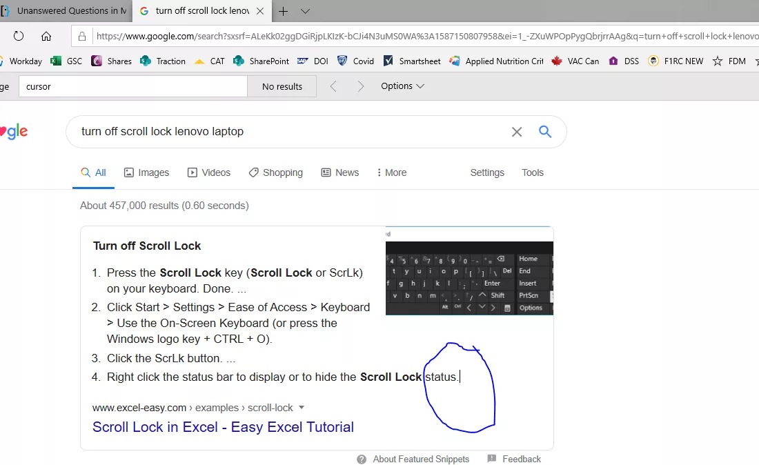Expand the find bar Options dropdown
Screen dimensions: 759x465
[x=402, y=86]
